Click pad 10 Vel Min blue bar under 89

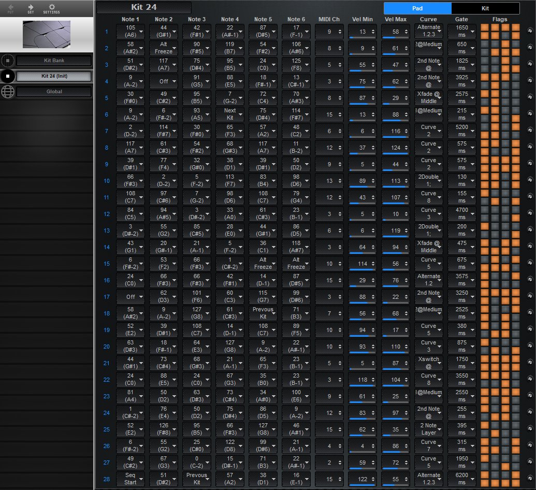[358, 186]
